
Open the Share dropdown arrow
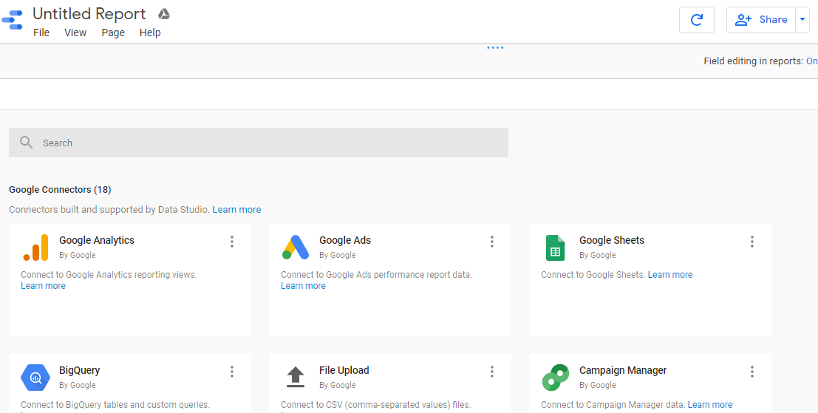pos(802,20)
